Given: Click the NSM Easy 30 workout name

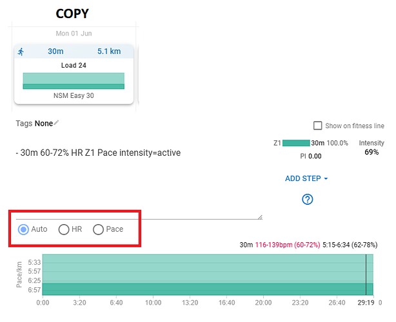Looking at the screenshot, I should (x=74, y=95).
